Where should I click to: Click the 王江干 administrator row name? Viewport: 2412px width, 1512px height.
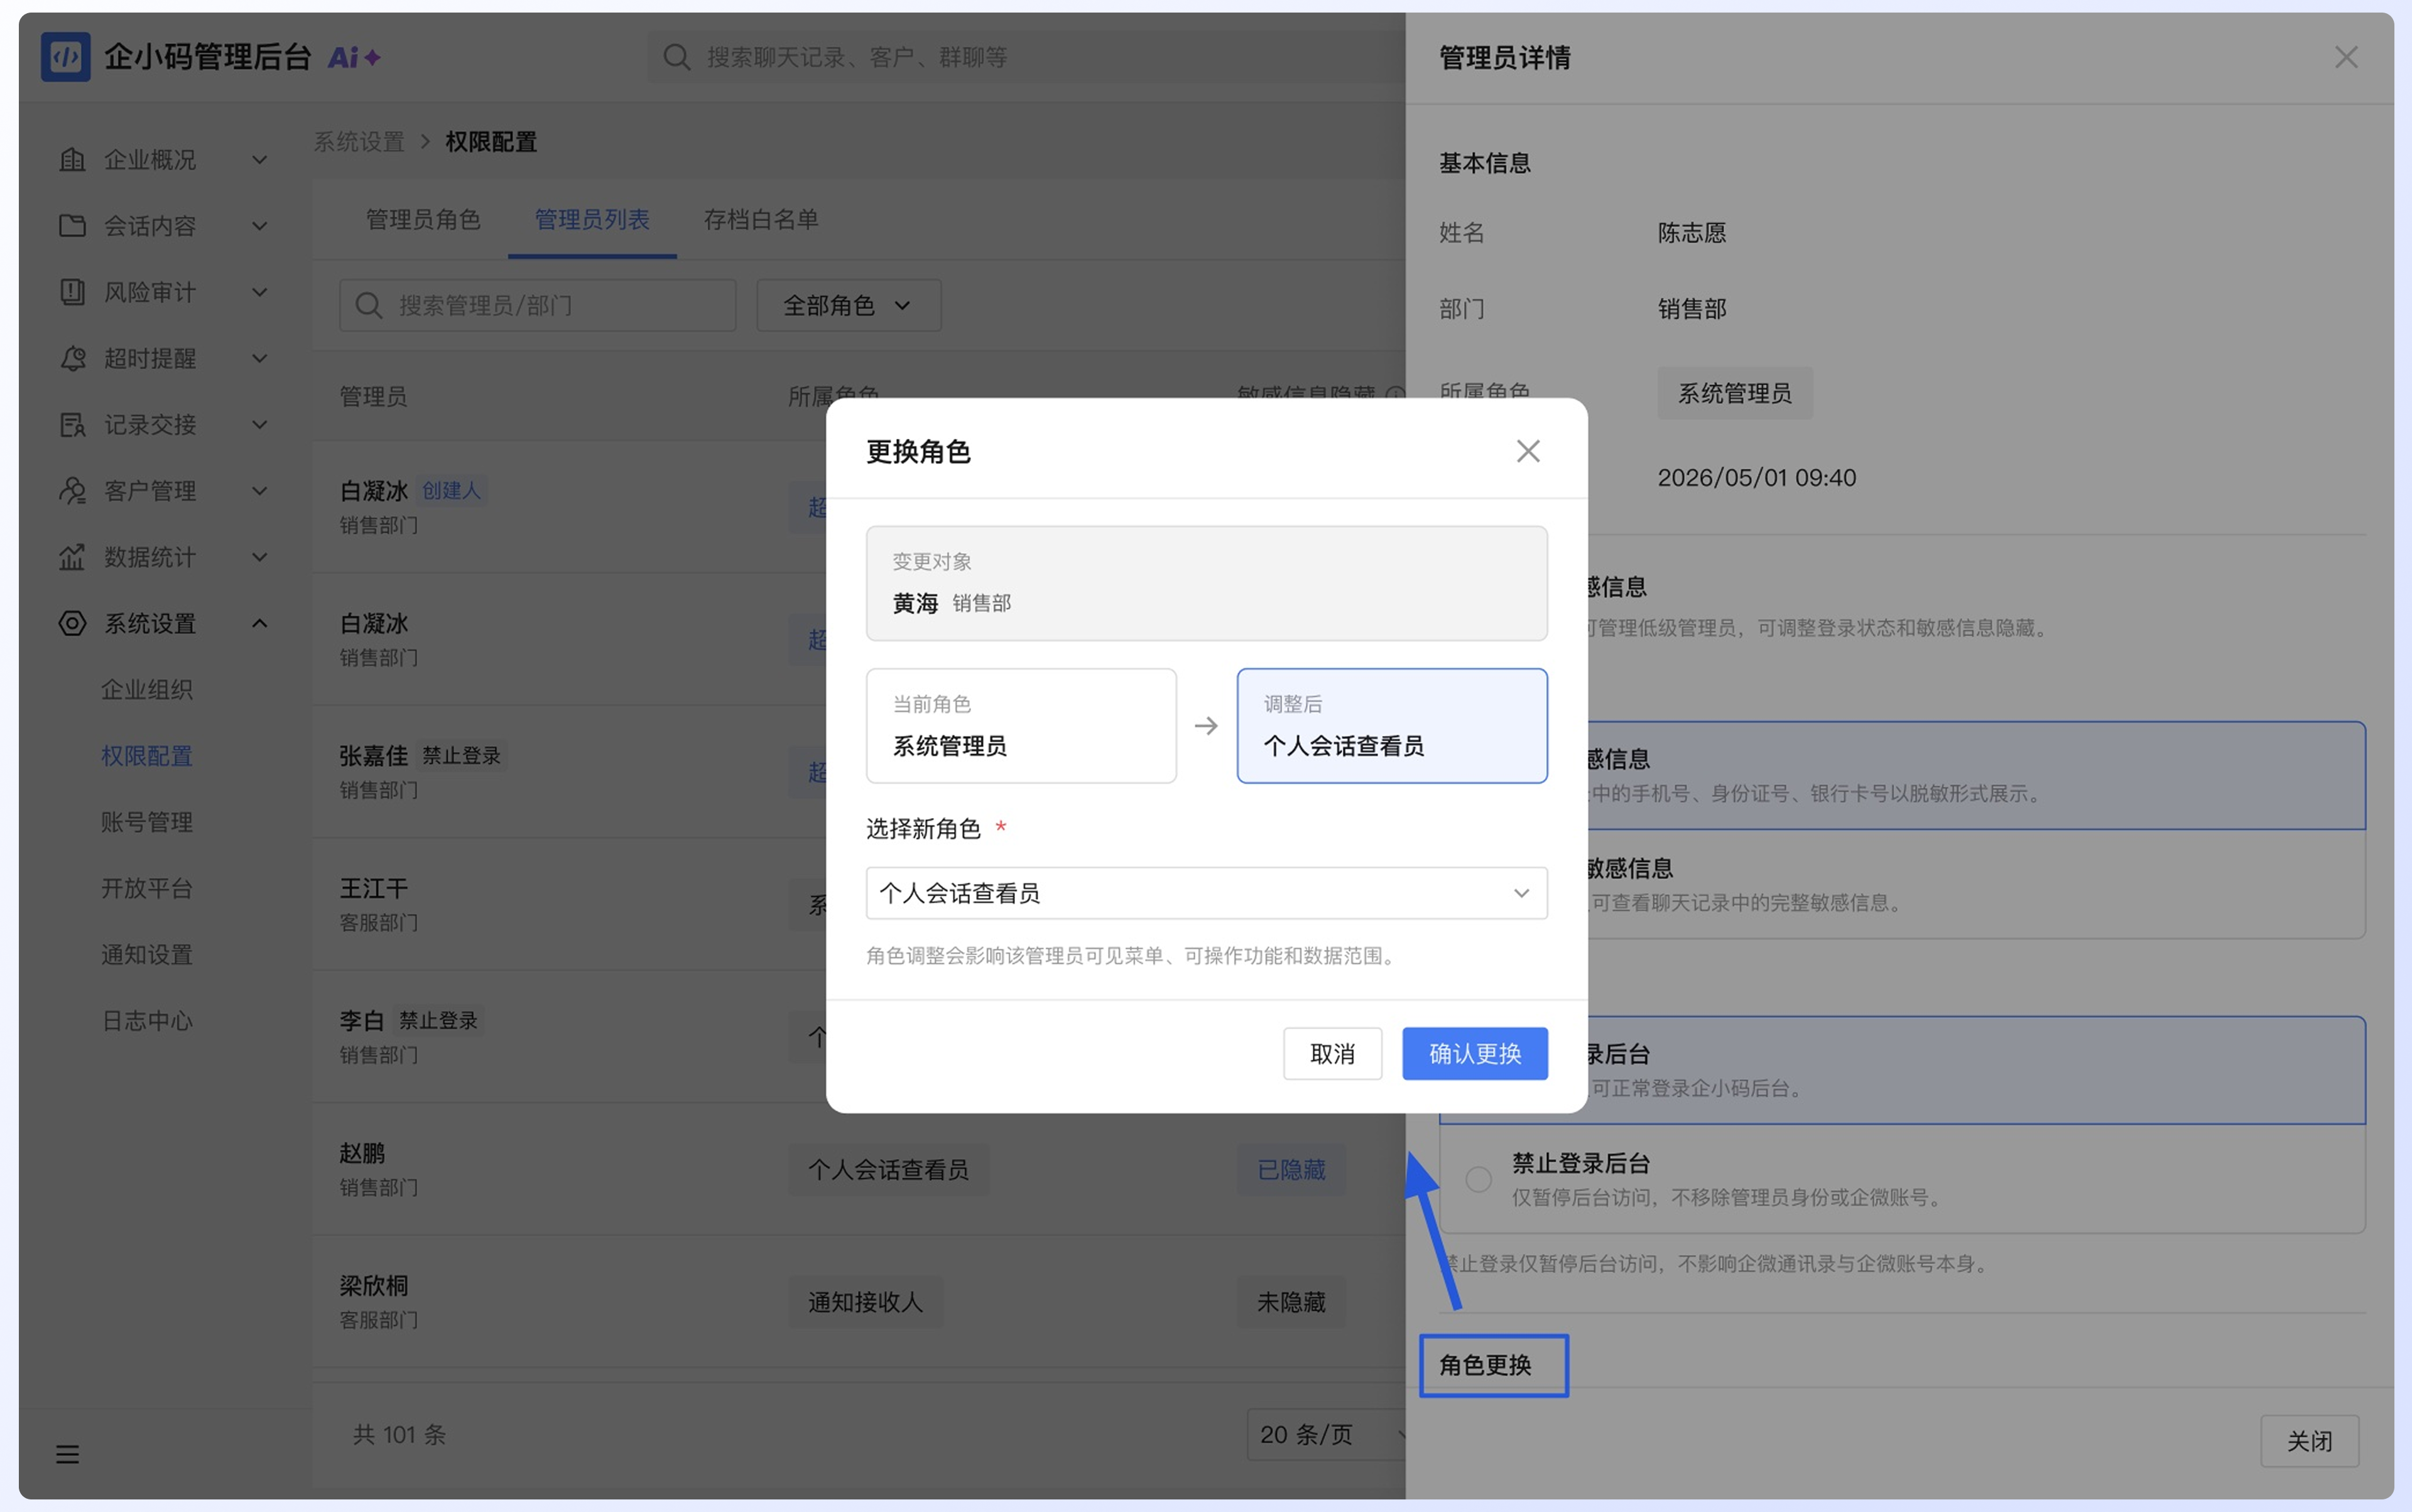[x=374, y=888]
